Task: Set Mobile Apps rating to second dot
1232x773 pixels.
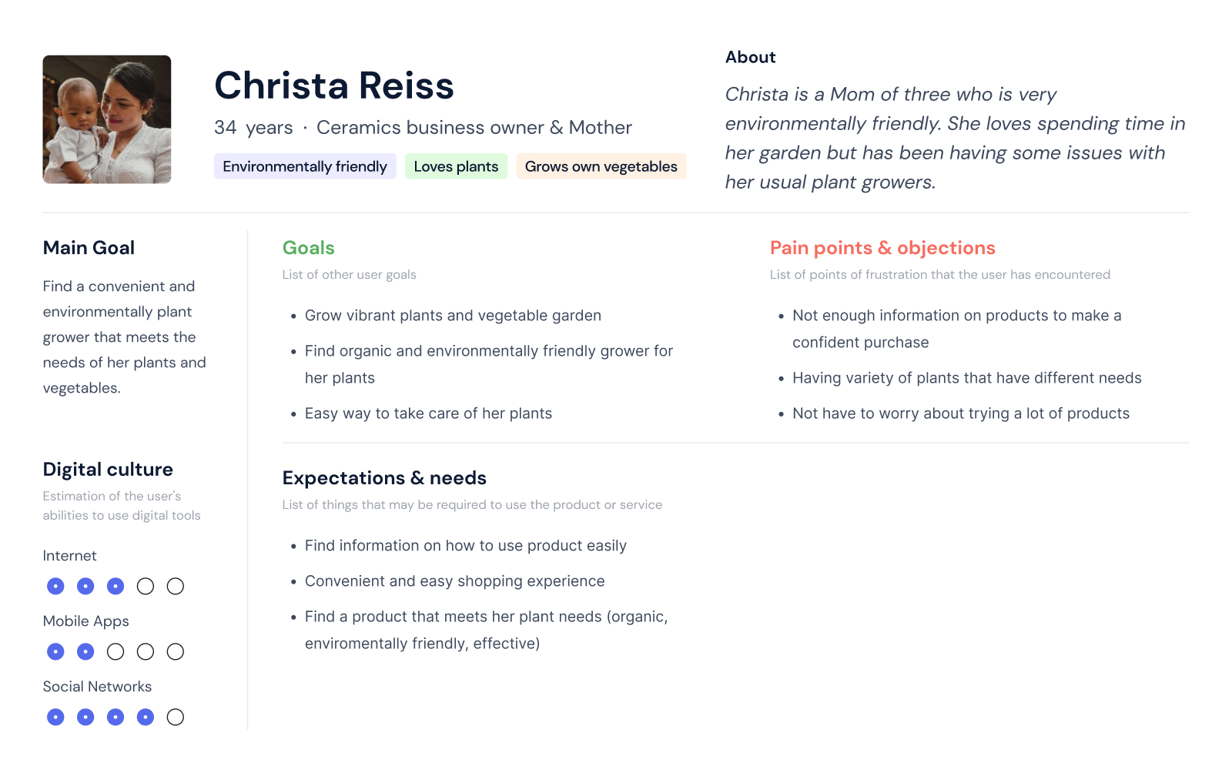Action: 85,652
